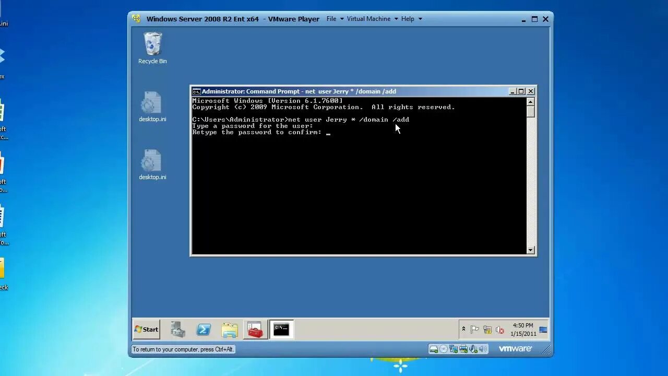Click the vmware logo in status bar
Viewport: 668px width, 376px height.
[x=515, y=349]
